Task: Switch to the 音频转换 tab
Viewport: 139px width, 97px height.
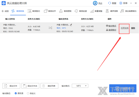Action: (18, 11)
